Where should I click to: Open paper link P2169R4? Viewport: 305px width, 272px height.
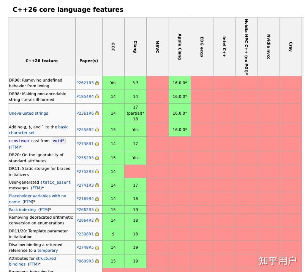[x=85, y=198]
